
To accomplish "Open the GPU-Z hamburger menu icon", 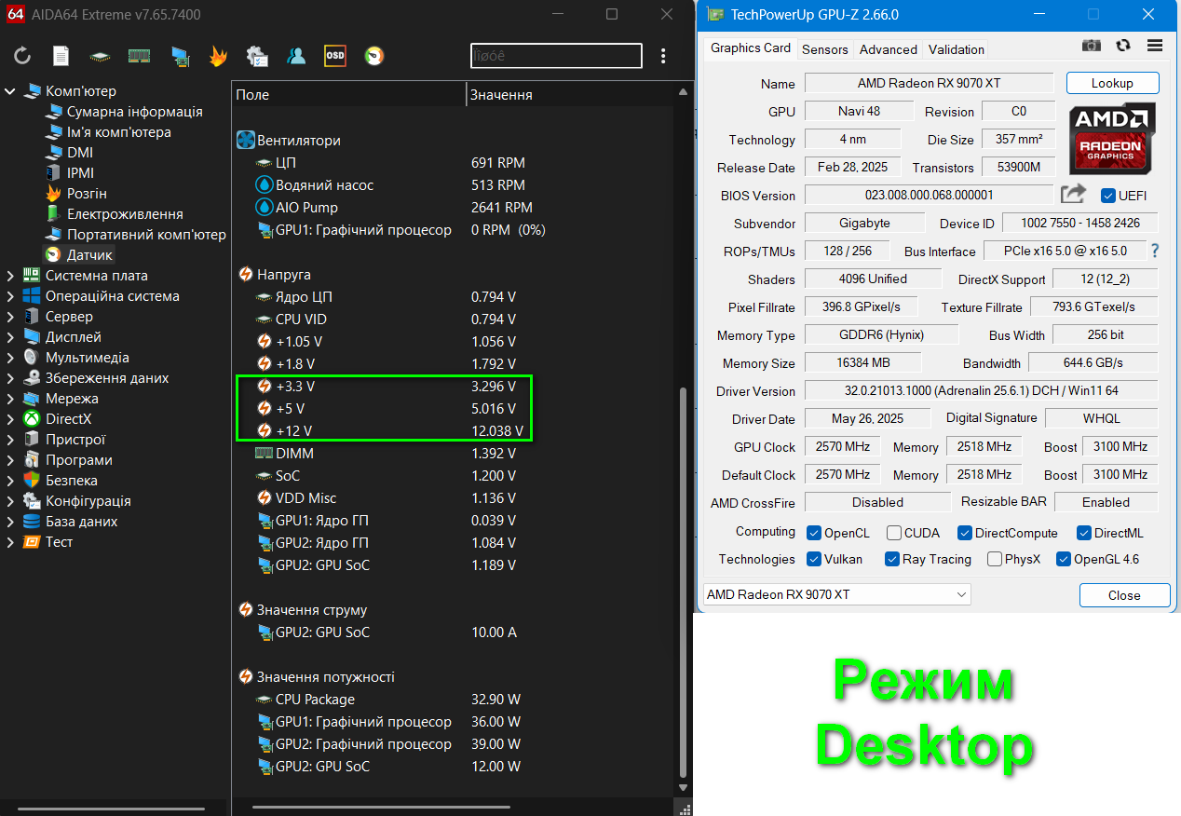I will pos(1155,45).
